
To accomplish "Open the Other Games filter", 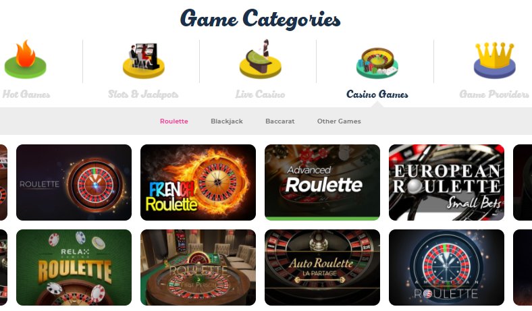I will 339,121.
